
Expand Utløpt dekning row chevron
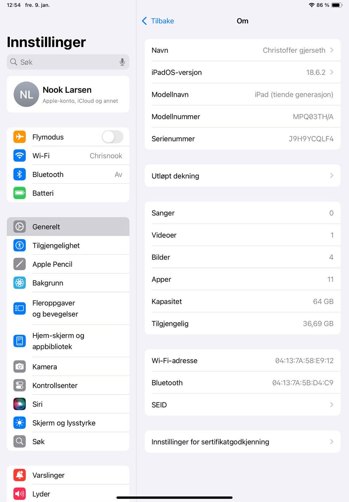click(332, 176)
